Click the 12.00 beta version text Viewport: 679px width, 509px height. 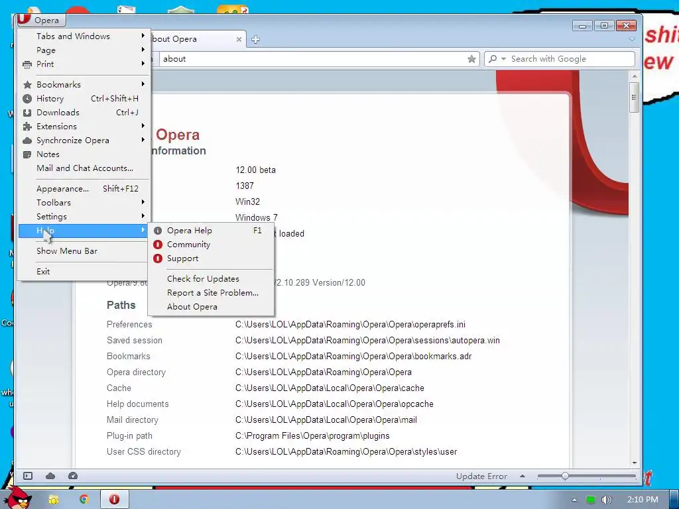[x=255, y=170]
